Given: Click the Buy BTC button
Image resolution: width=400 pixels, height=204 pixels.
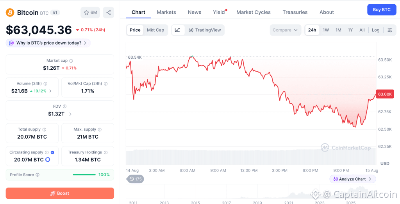Looking at the screenshot, I should click(382, 10).
